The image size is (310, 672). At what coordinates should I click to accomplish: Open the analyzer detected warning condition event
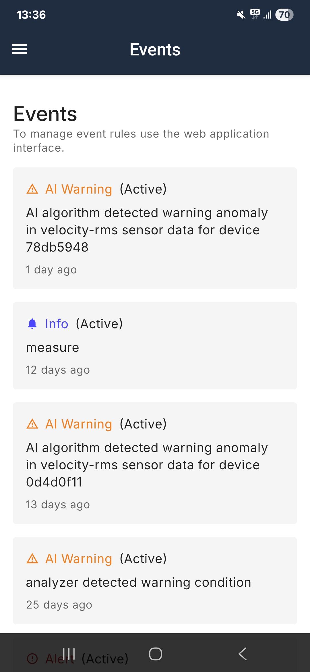point(155,581)
